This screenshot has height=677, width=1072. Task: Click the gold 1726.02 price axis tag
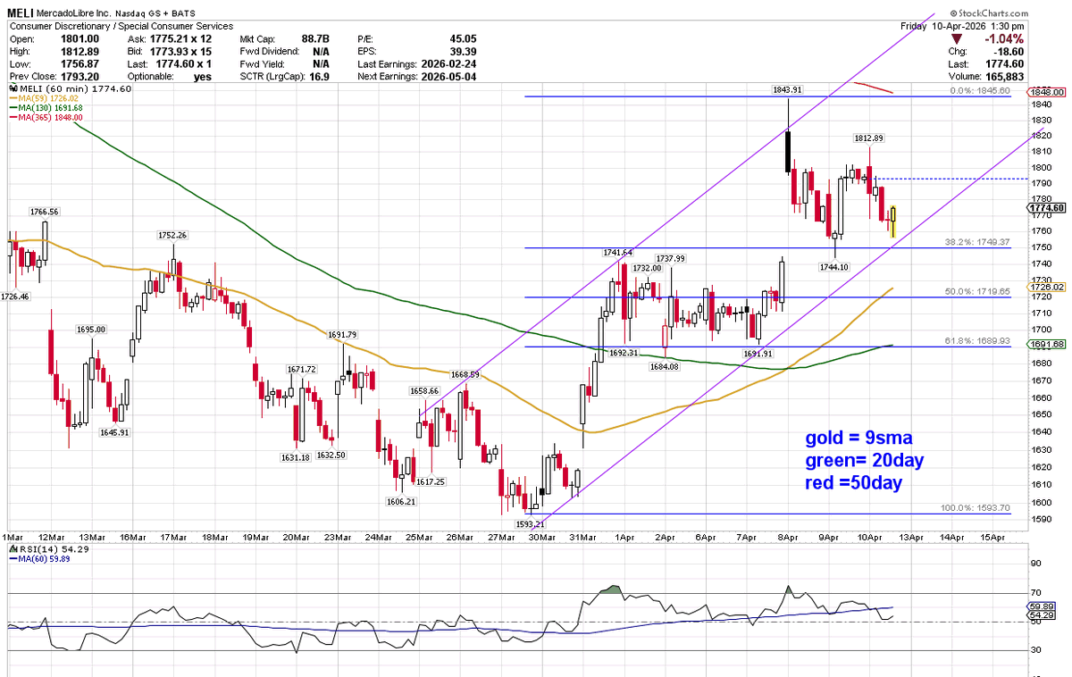(x=1047, y=287)
